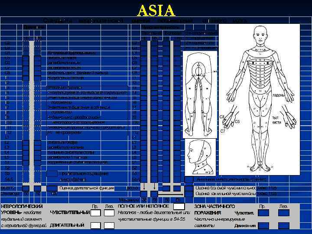
Task: Click 'чувствительные функции в S4-S5' text
Action: click(x=152, y=219)
